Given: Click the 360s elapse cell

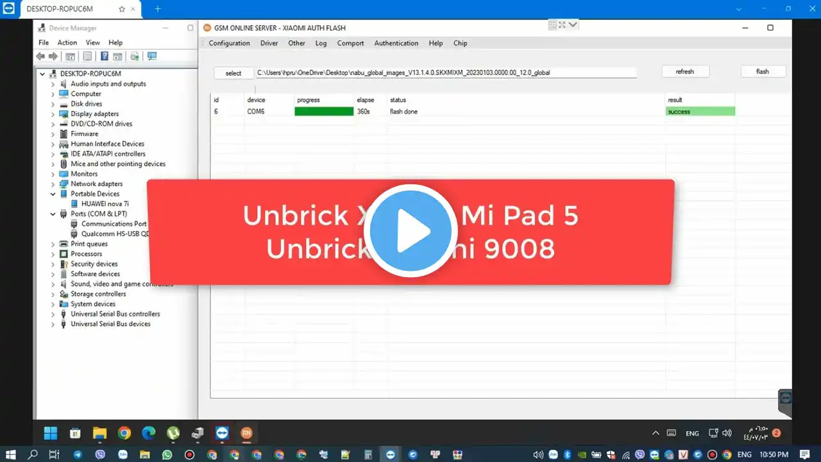Looking at the screenshot, I should tap(364, 112).
